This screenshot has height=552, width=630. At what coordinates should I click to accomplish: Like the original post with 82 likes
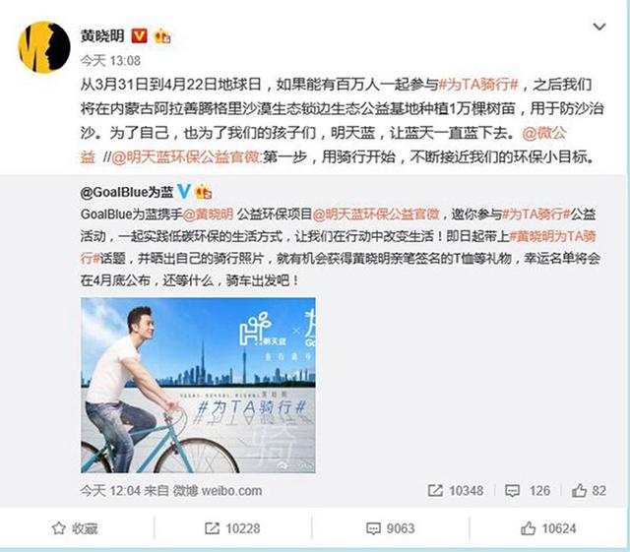[x=589, y=491]
